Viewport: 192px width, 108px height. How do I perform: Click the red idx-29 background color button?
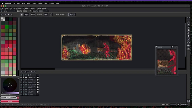pyautogui.click(x=10, y=101)
